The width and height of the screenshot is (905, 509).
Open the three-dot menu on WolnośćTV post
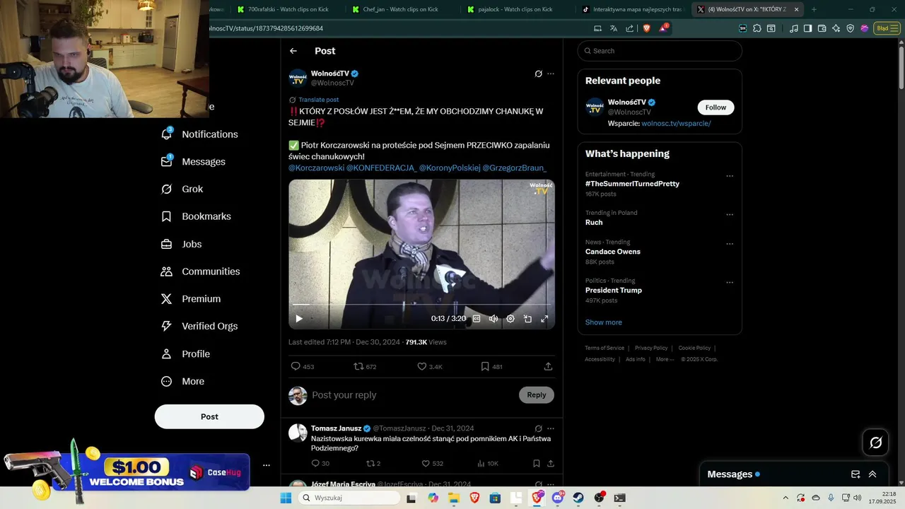coord(551,74)
